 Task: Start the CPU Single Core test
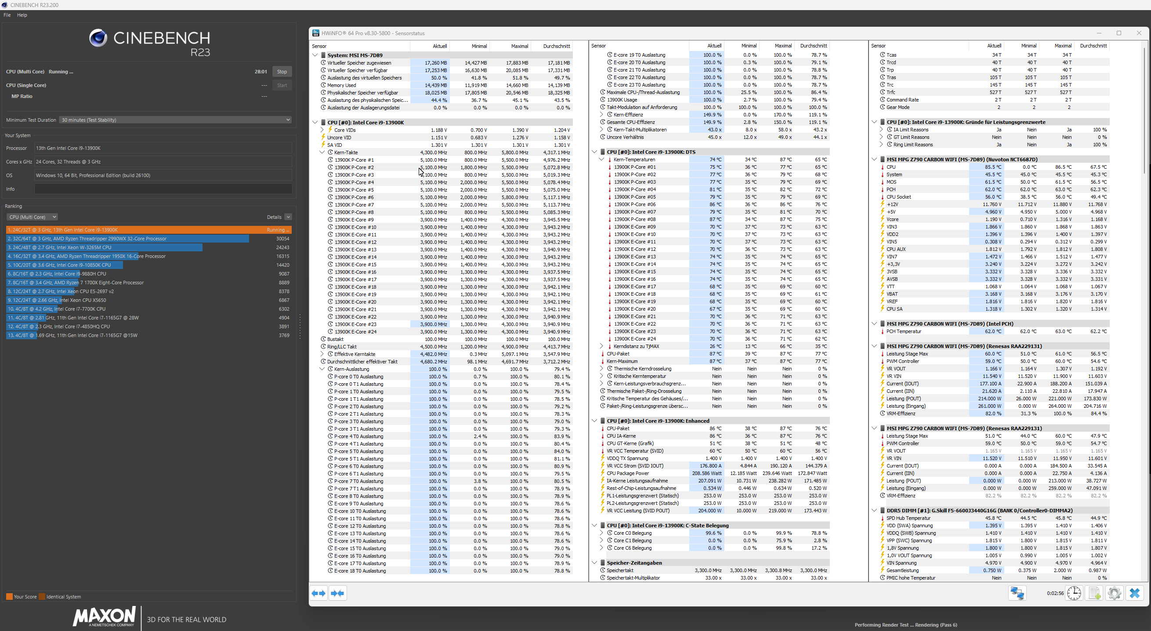point(282,85)
